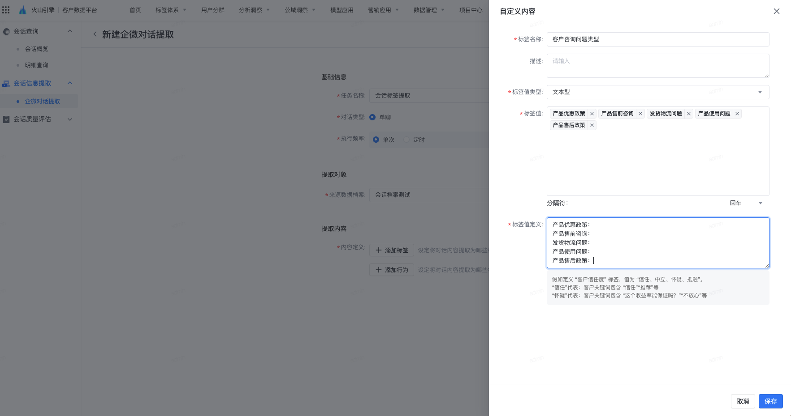Screen dimensions: 791x416
Task: Open the 分隔符 回车 dropdown
Action: (746, 203)
